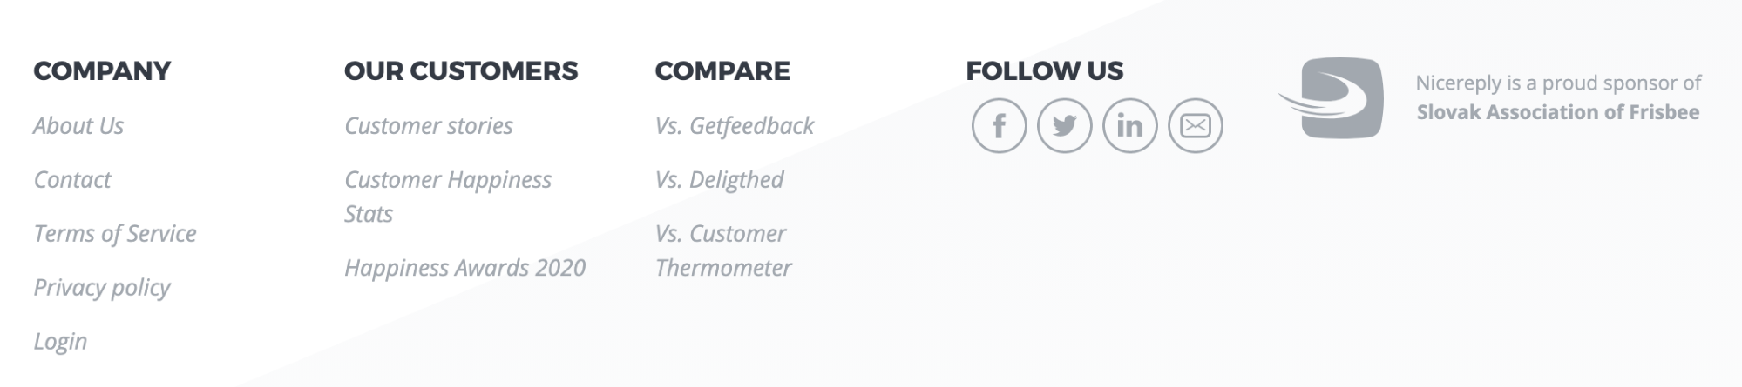Compare Vs. Getfeedback
This screenshot has height=387, width=1742.
coord(735,126)
